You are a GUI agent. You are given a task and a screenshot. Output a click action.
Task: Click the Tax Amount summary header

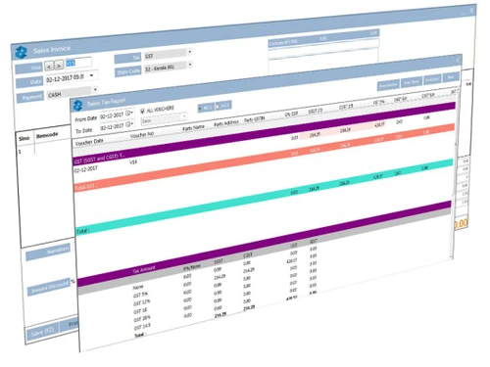pyautogui.click(x=144, y=269)
